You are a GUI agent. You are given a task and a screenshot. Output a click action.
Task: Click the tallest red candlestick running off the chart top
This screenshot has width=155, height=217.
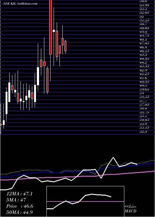[x=51, y=27]
